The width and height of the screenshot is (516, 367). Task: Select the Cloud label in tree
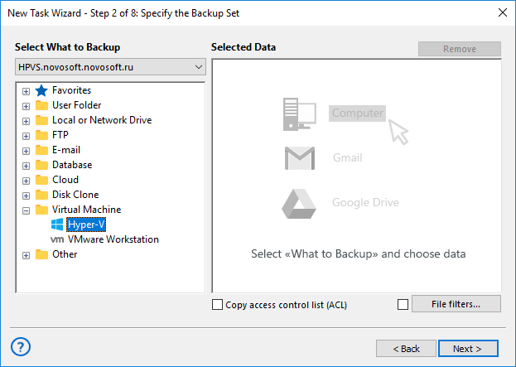65,180
